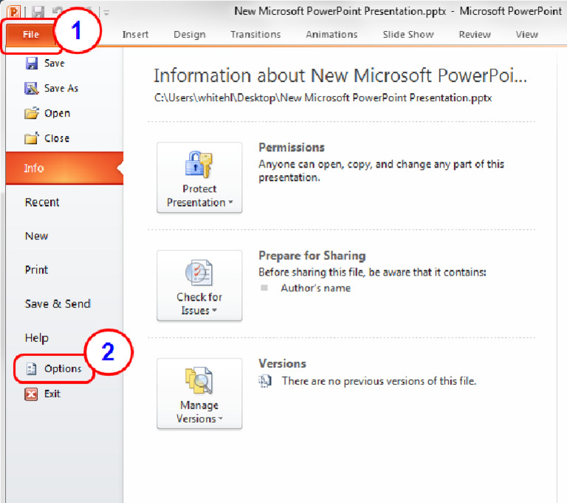Screen dimensions: 567x503
Task: Open the Protect Presentation dropdown
Action: 199,177
